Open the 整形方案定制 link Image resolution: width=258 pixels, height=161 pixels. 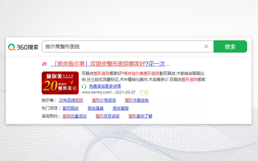click(137, 100)
